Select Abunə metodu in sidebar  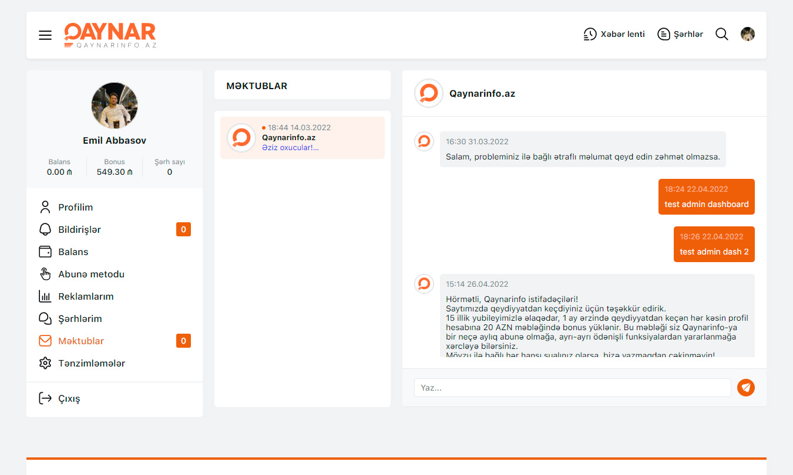click(91, 274)
